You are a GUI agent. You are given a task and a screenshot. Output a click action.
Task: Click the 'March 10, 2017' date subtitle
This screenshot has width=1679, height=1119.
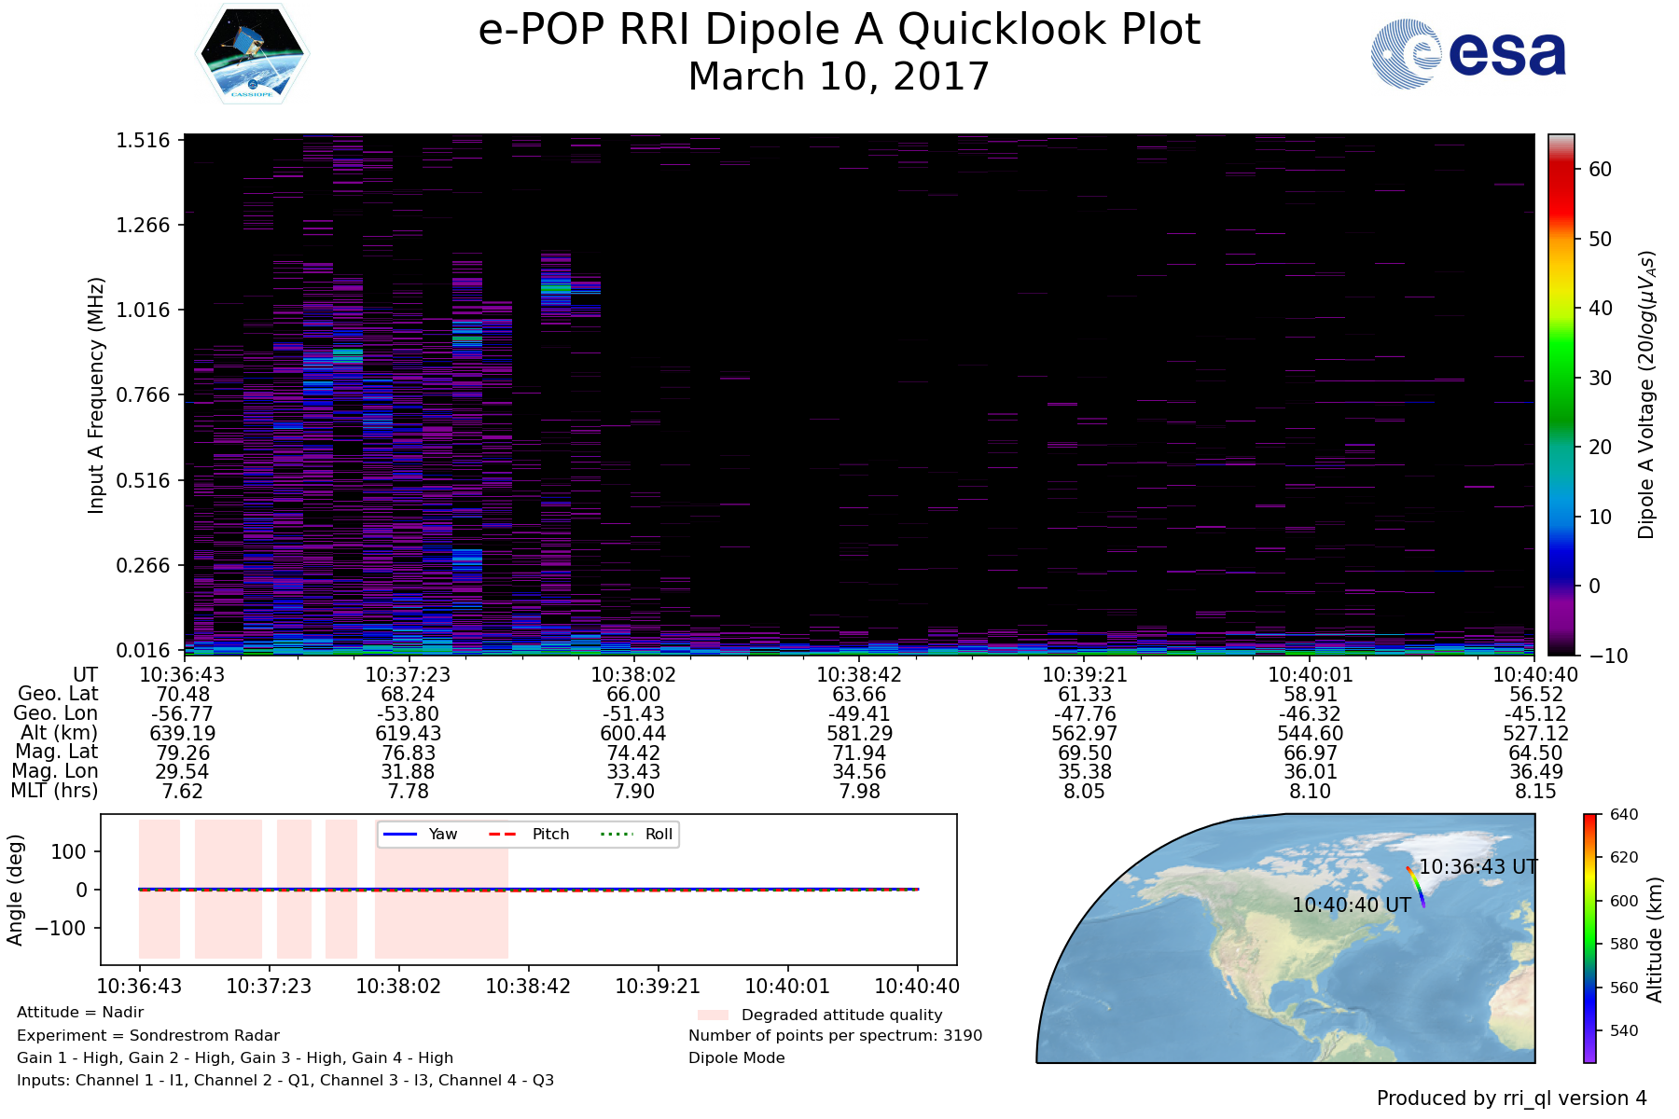click(839, 76)
